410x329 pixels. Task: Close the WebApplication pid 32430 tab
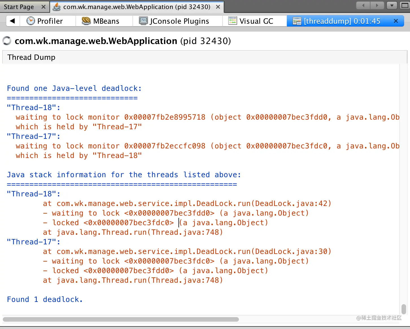pos(218,7)
